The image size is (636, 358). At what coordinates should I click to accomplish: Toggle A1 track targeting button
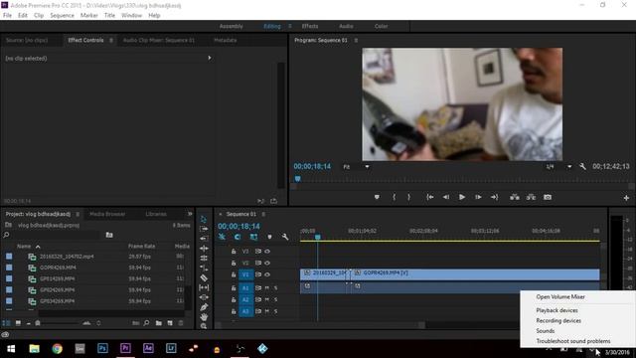(x=245, y=288)
